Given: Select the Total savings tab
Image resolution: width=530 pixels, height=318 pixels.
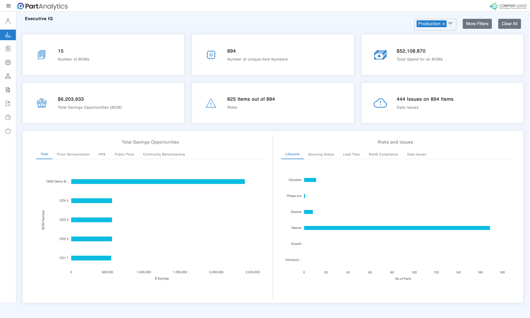Looking at the screenshot, I should [44, 154].
